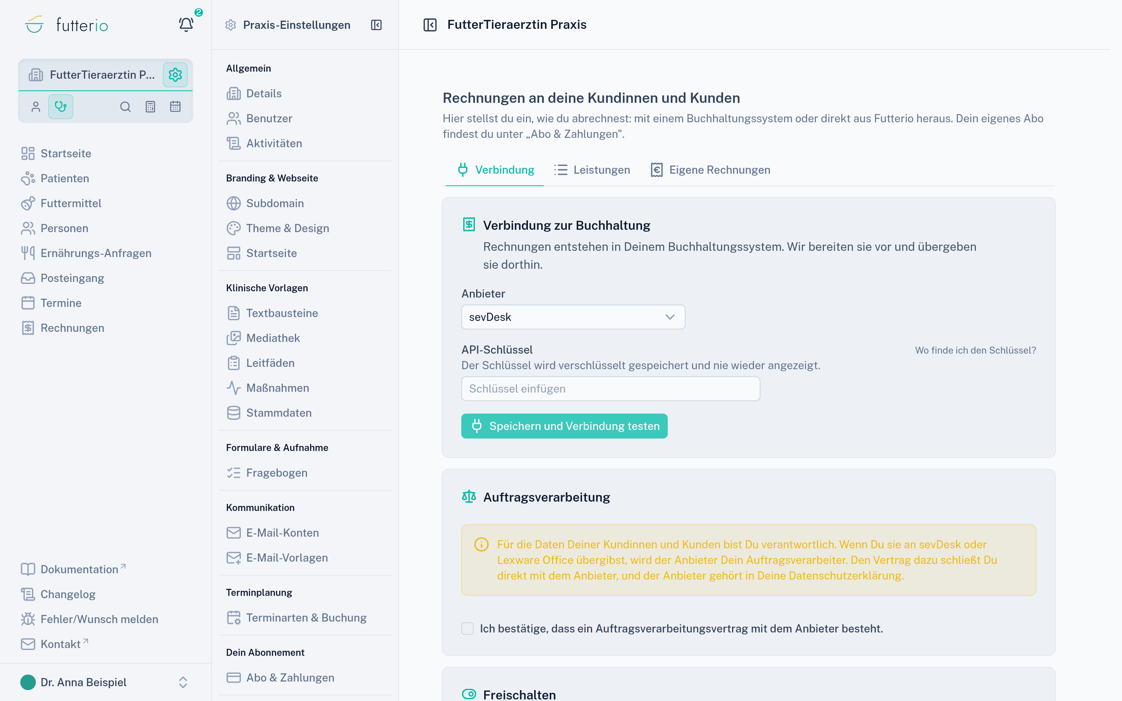This screenshot has width=1122, height=701.
Task: Open practice settings gear icon
Action: (x=175, y=75)
